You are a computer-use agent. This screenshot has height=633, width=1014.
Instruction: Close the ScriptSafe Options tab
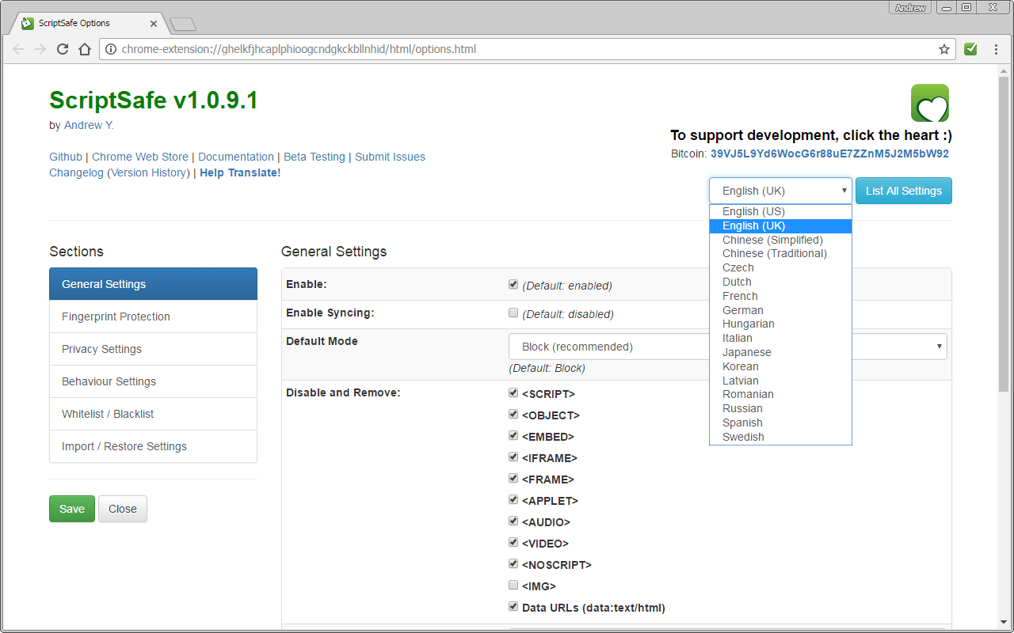154,24
